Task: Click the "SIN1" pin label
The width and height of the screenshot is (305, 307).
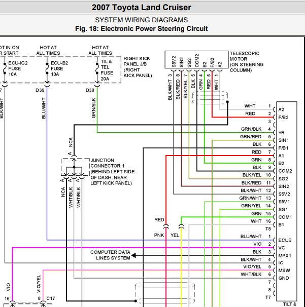Action: point(283,140)
